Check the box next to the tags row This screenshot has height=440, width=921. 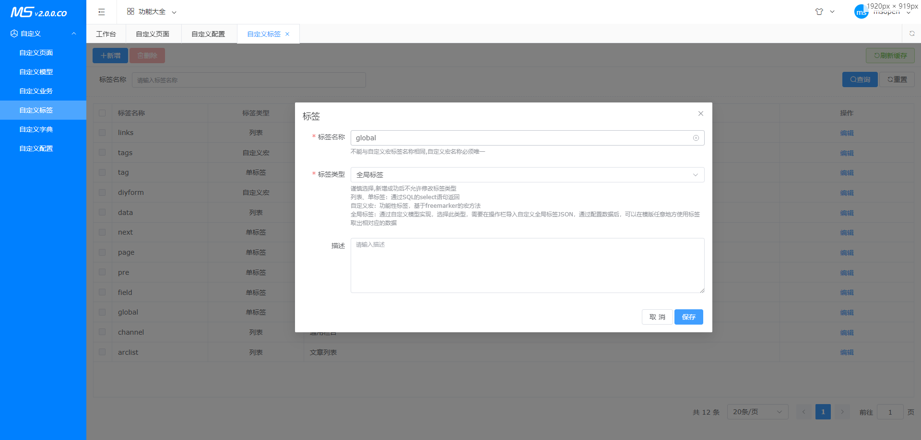(x=102, y=152)
